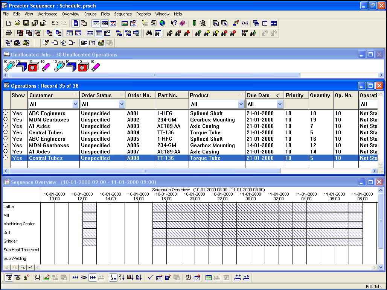Click the rewind triple arrow icon

[x=75, y=278]
